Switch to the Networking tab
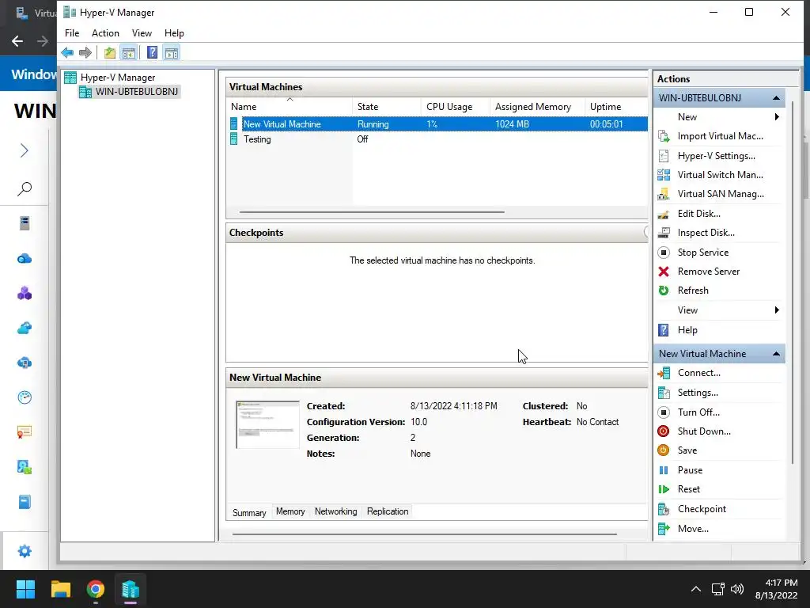This screenshot has width=810, height=608. tap(335, 511)
